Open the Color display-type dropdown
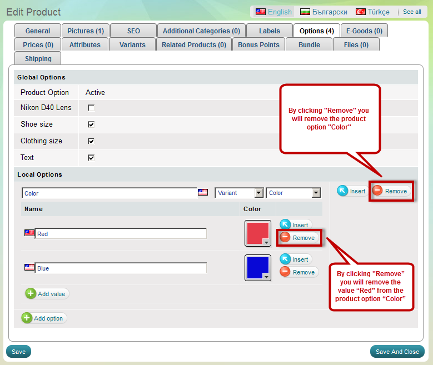 coord(316,193)
